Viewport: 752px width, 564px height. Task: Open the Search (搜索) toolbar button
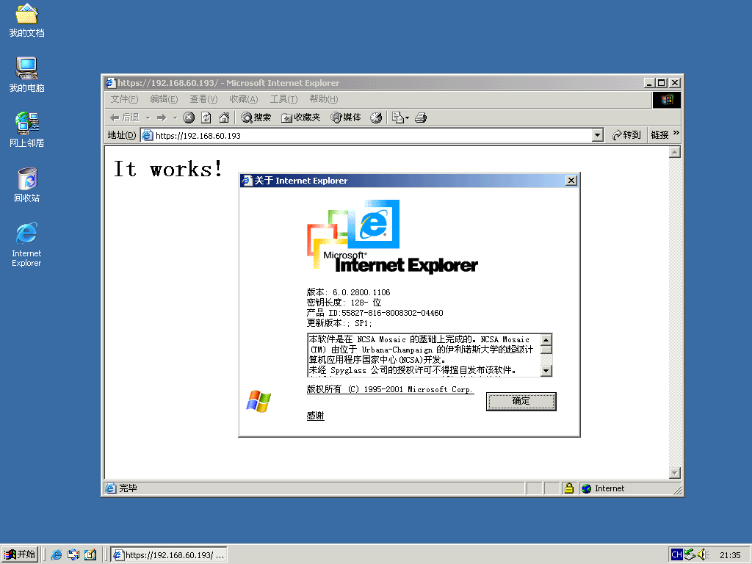click(256, 117)
